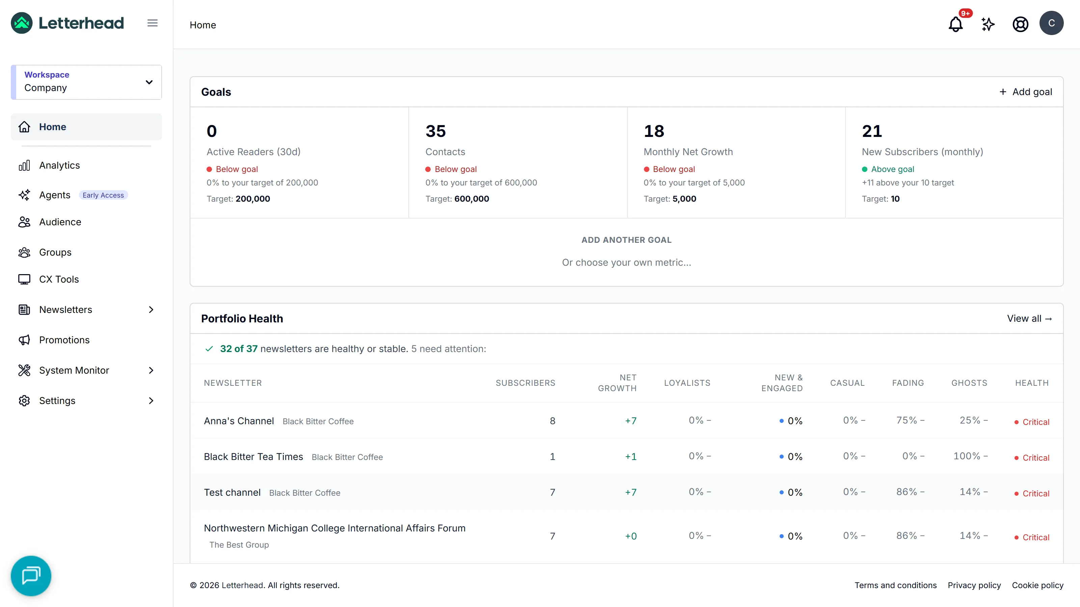Click the ADD ANOTHER GOAL heading

[626, 240]
